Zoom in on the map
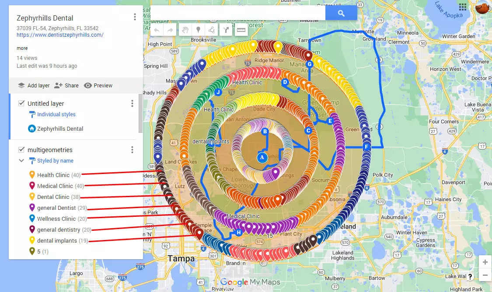This screenshot has width=492, height=292. (x=485, y=262)
